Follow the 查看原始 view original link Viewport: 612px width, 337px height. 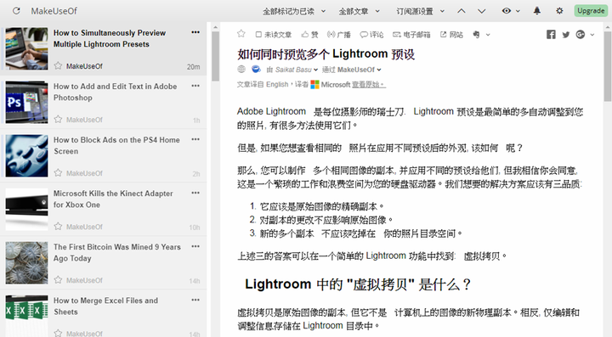pyautogui.click(x=369, y=85)
